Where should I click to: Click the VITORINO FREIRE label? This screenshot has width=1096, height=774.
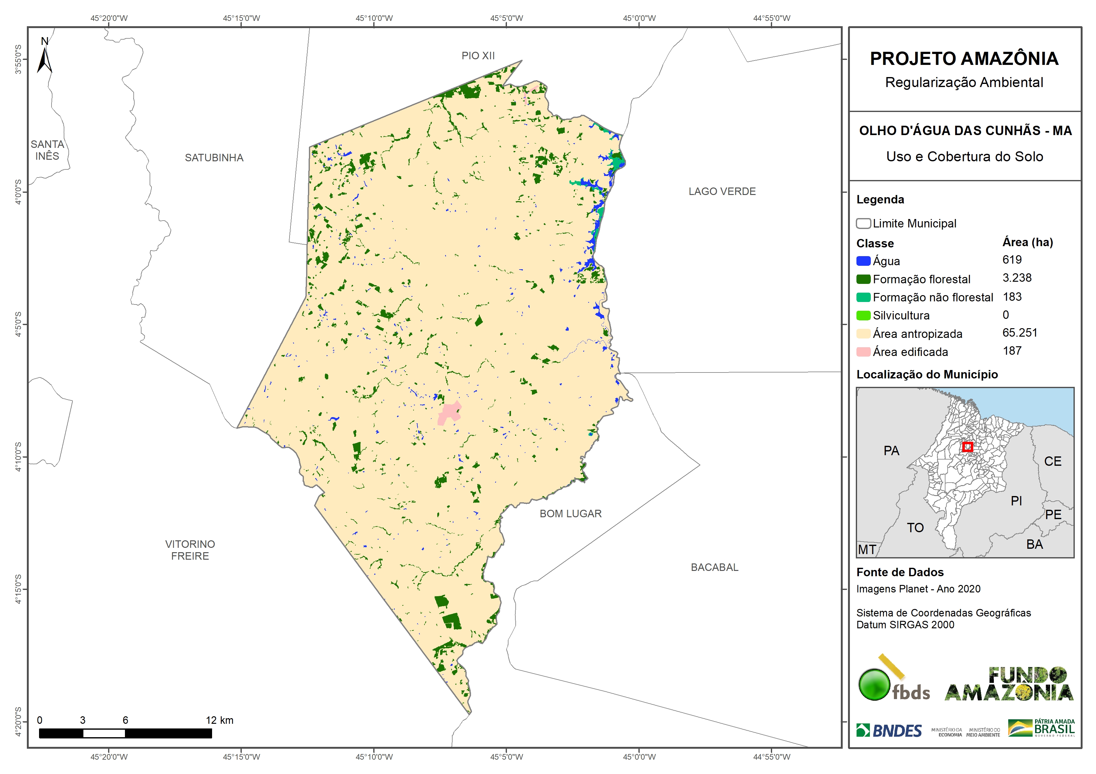[190, 550]
